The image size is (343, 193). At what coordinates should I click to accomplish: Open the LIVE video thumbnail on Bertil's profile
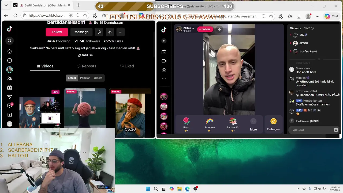[x=40, y=109]
